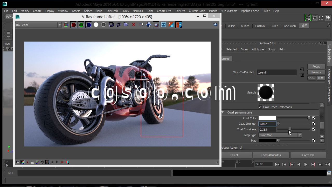Screen dimensions: 332x187
Task: Toggle the color corrections stripes icon
Action: (x=23, y=162)
